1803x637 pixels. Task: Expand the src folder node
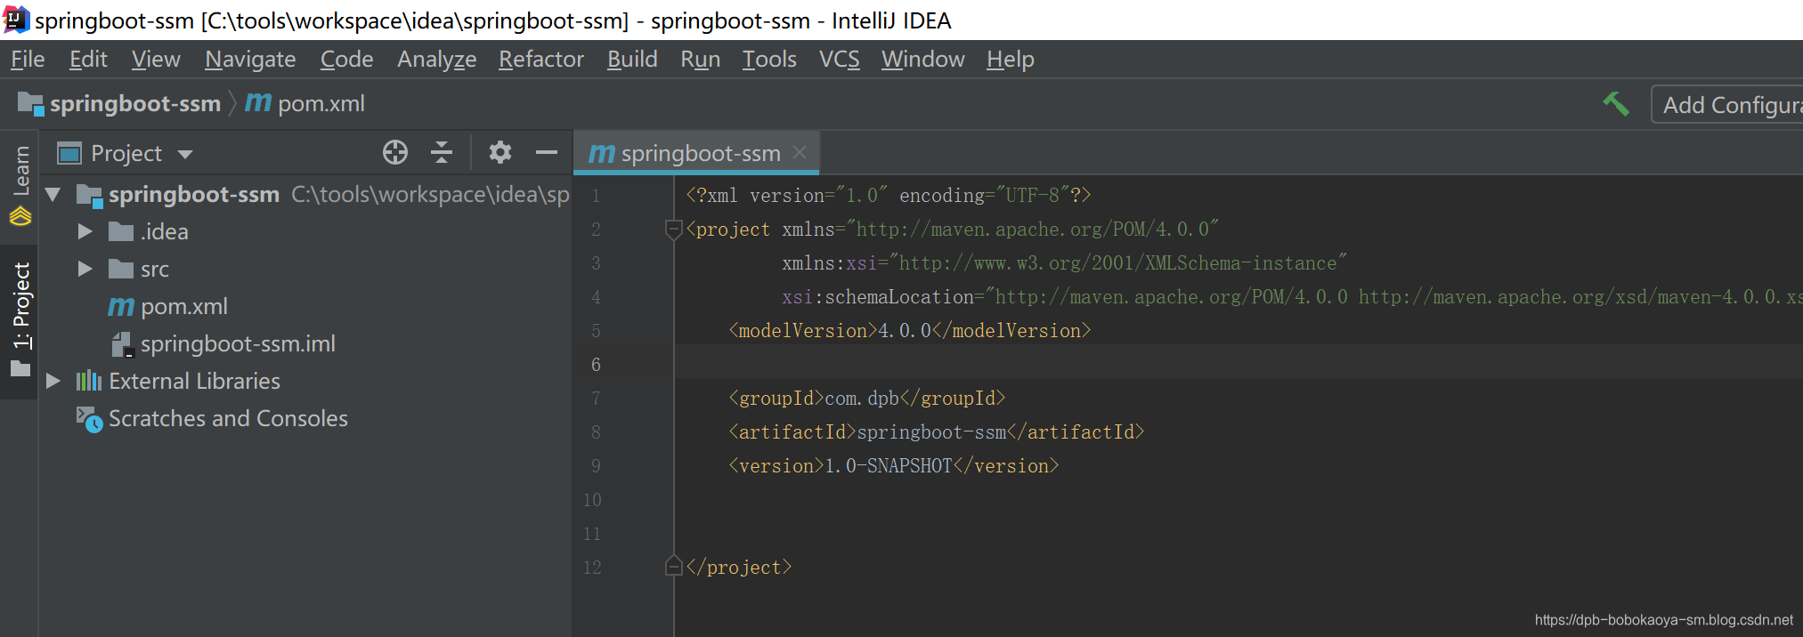[85, 269]
